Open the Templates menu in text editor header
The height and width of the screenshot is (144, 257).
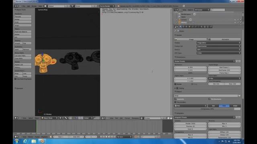point(135,118)
